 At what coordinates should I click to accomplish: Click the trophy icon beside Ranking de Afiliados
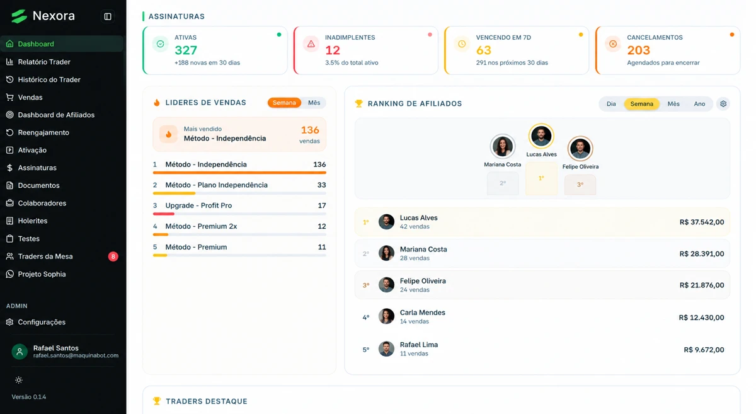point(359,103)
